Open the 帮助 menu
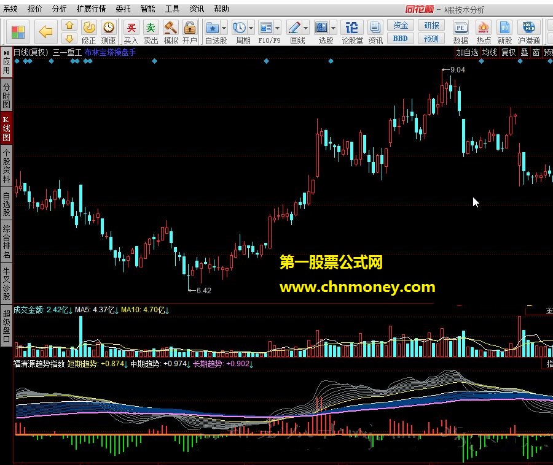 coord(221,9)
